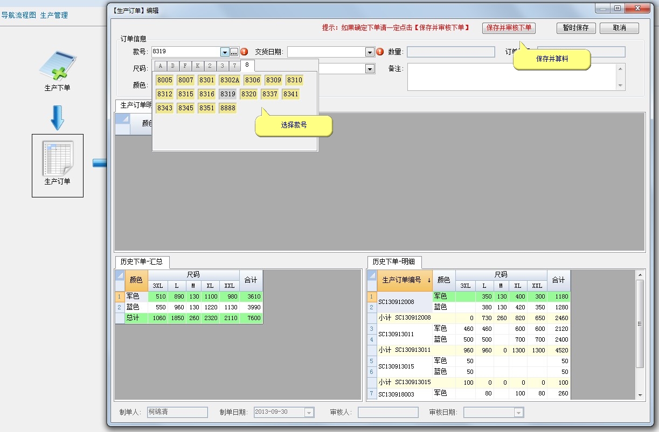Open the 制单日期 date dropdown

[x=309, y=413]
